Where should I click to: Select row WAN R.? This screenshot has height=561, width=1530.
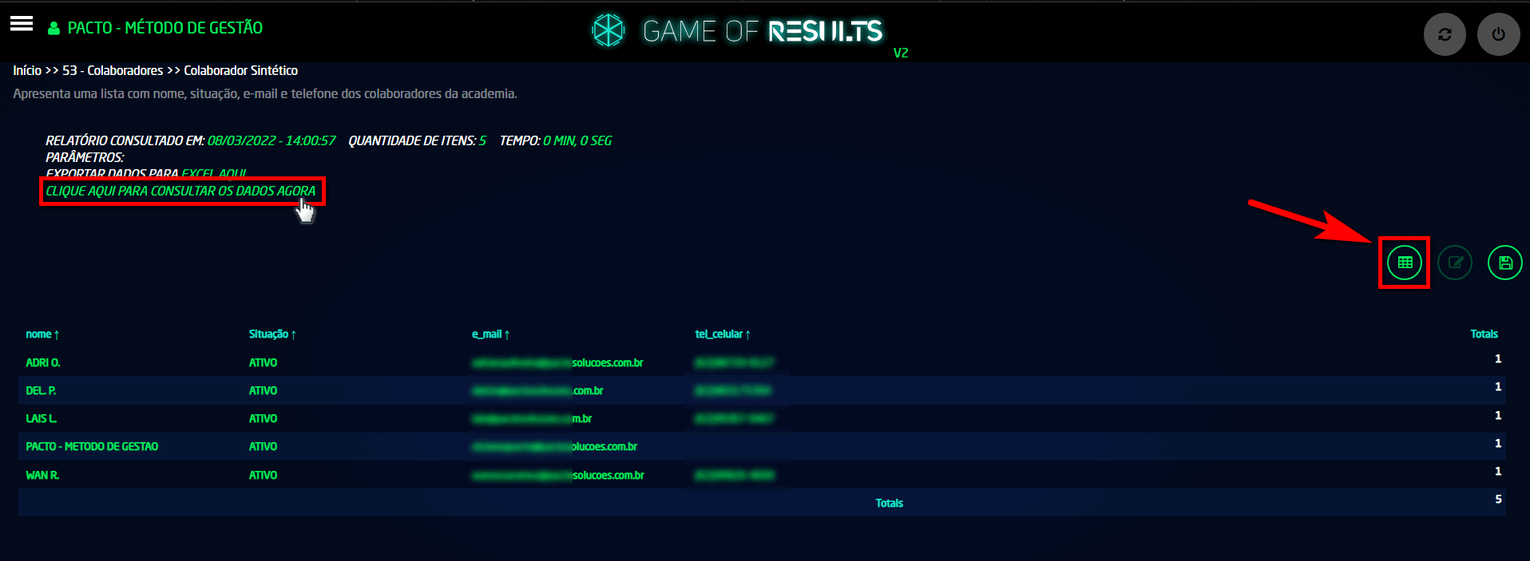tap(762, 475)
